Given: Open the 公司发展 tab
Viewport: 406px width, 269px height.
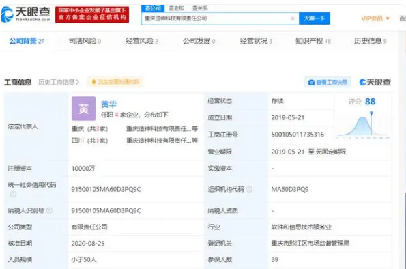Looking at the screenshot, I should coord(199,41).
